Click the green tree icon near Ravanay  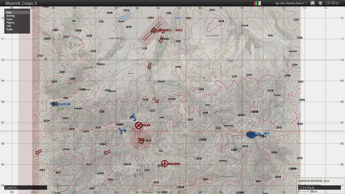pyautogui.click(x=277, y=106)
